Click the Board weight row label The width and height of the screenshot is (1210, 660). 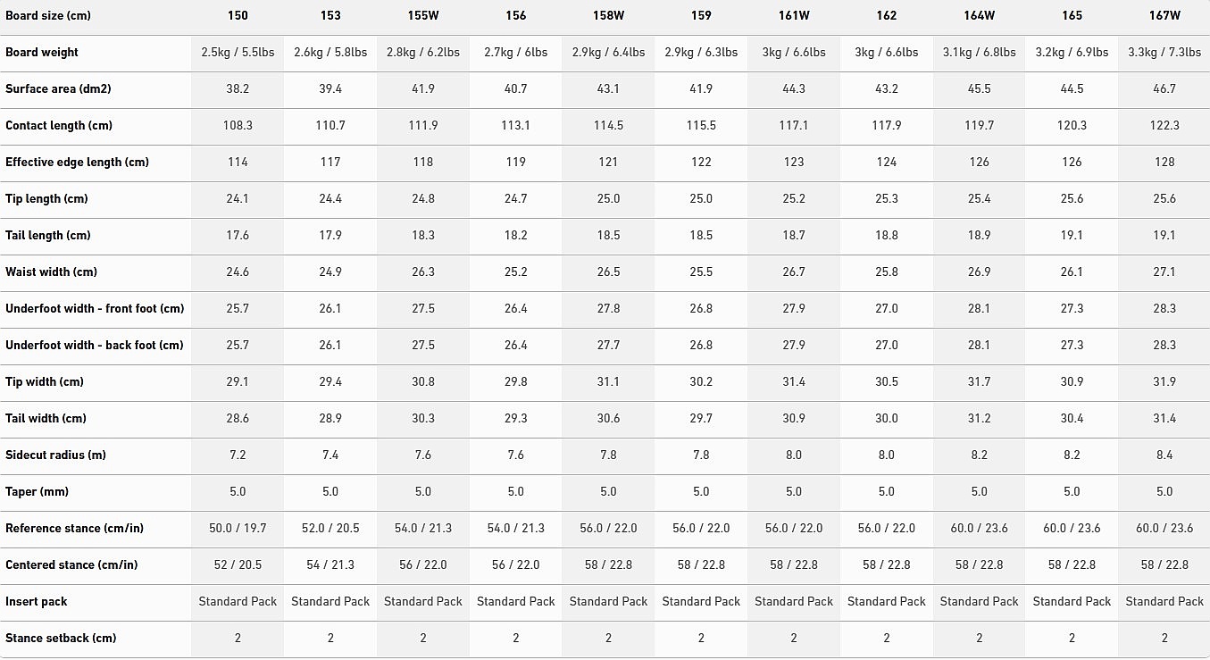pos(42,53)
